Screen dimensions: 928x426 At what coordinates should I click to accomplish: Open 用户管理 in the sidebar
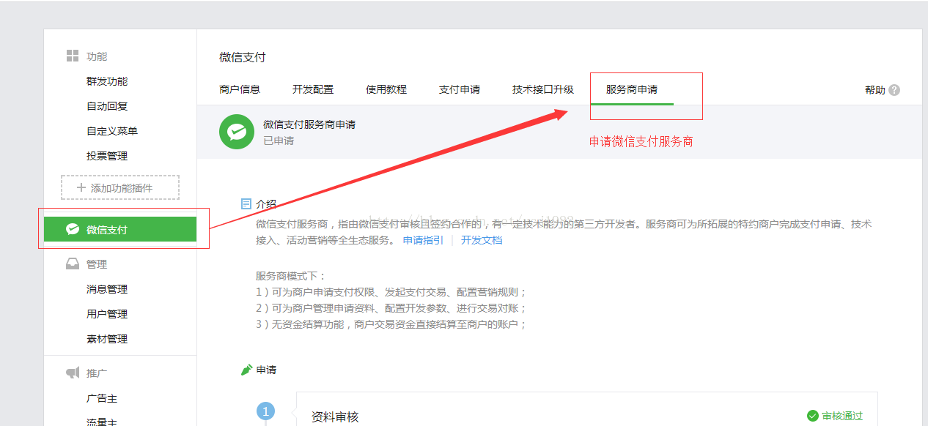click(x=107, y=314)
